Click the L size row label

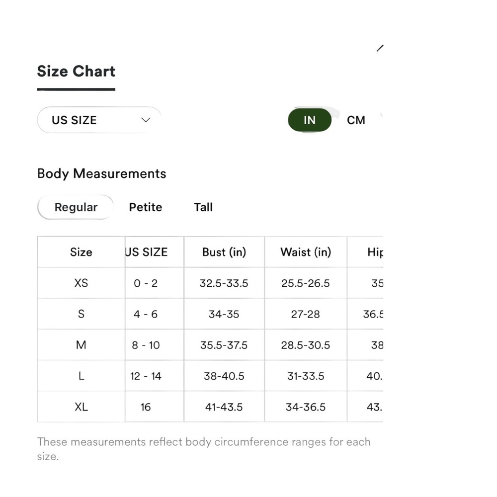(x=81, y=376)
